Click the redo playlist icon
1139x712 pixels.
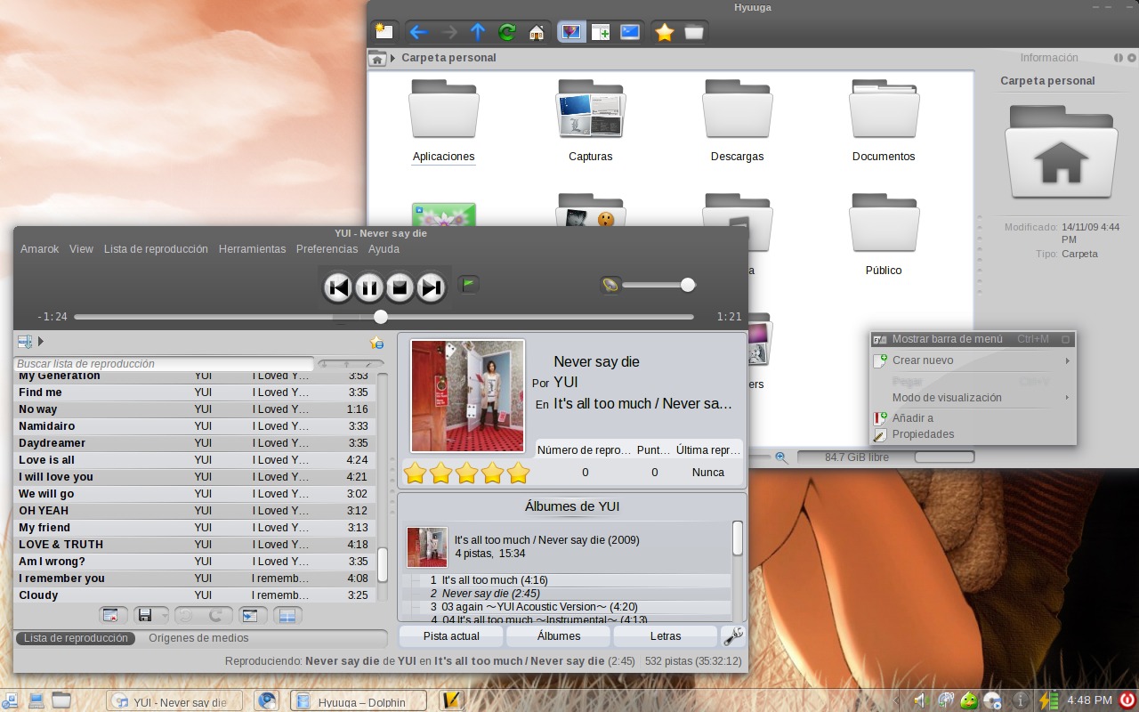(x=217, y=615)
